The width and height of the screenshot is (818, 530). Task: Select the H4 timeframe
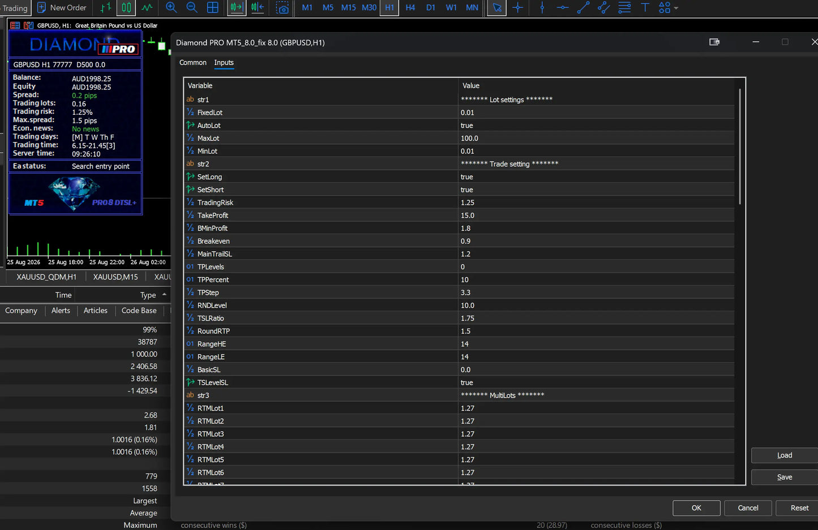click(x=410, y=8)
